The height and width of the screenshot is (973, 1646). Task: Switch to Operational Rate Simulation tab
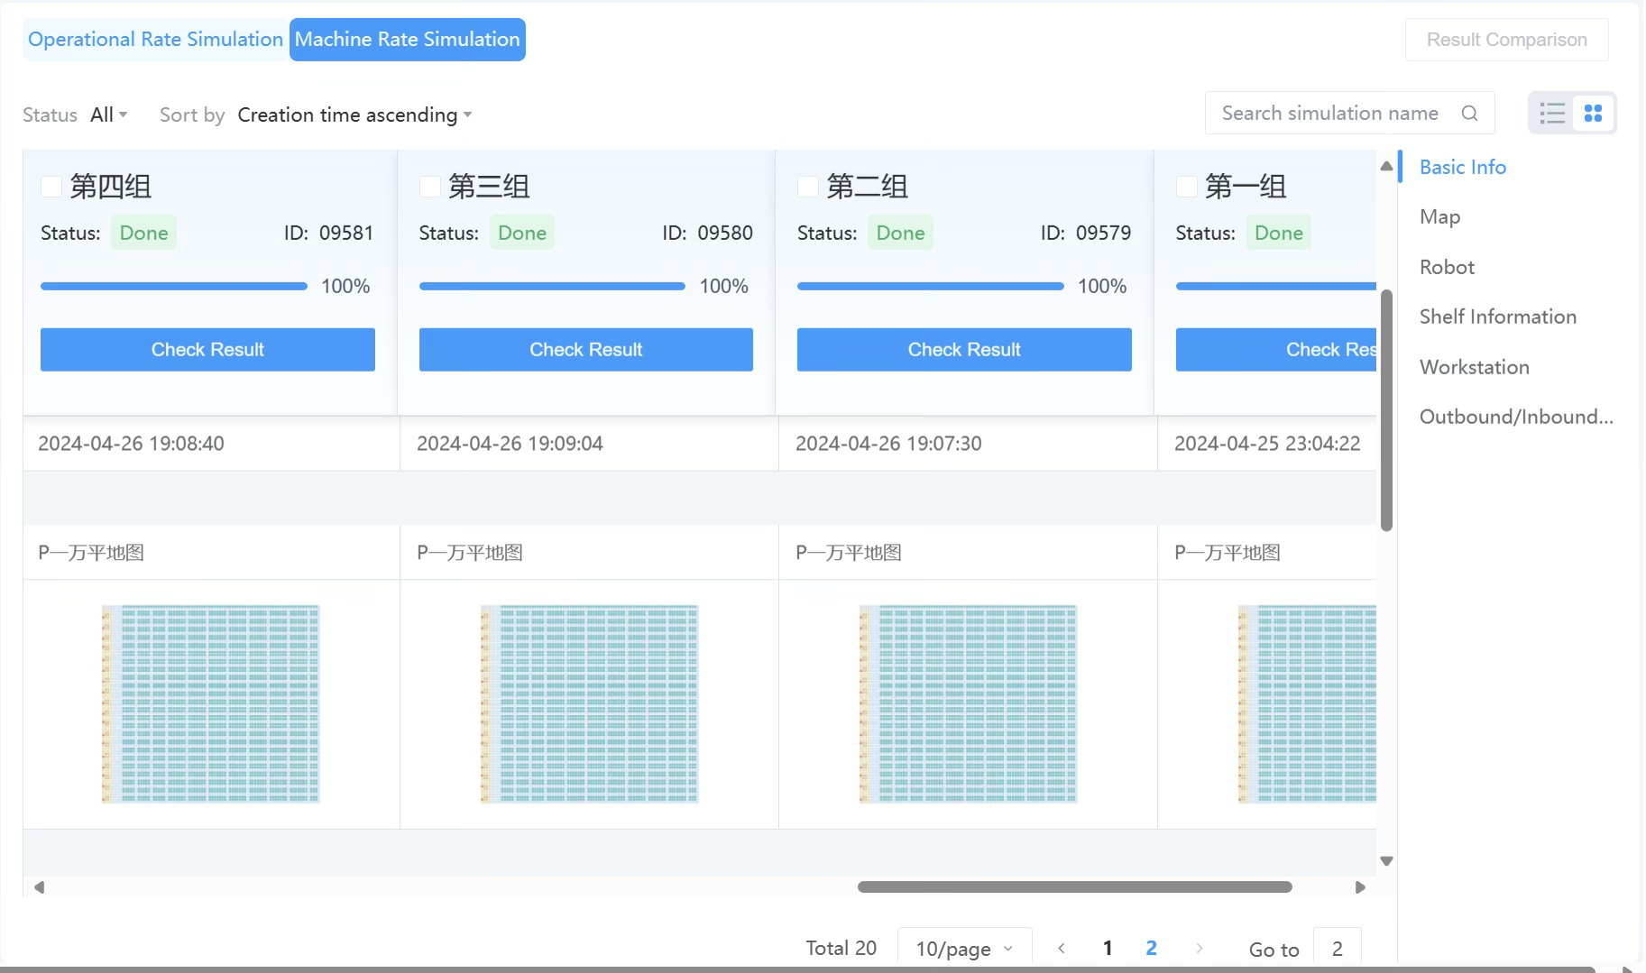pos(154,39)
